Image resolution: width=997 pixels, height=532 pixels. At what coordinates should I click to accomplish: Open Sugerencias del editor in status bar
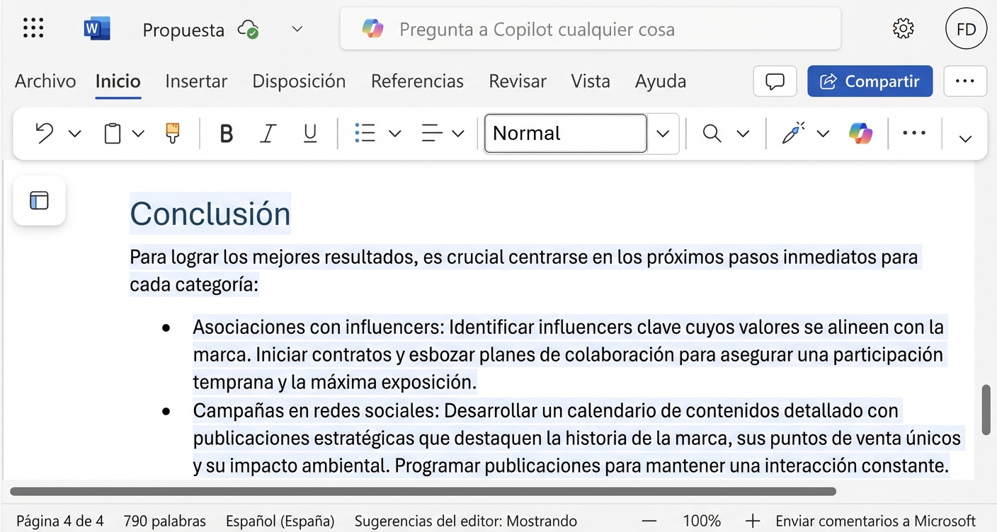tap(465, 521)
